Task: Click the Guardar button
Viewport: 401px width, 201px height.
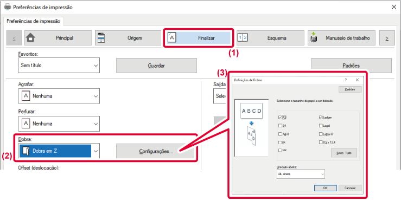Action: (x=156, y=66)
